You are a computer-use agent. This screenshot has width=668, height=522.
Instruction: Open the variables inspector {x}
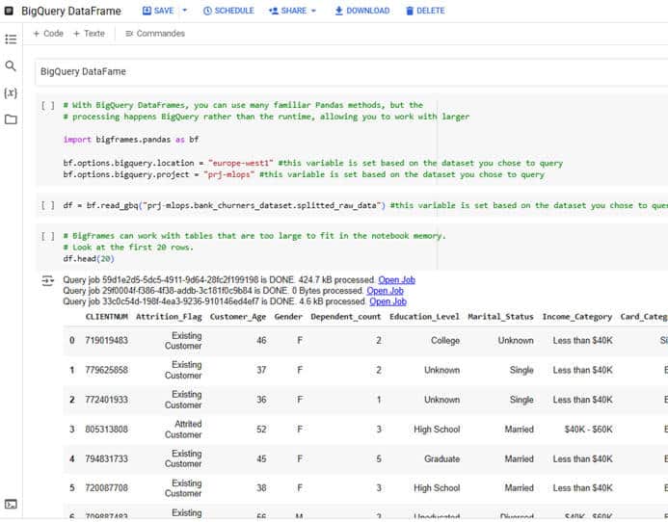tap(11, 92)
